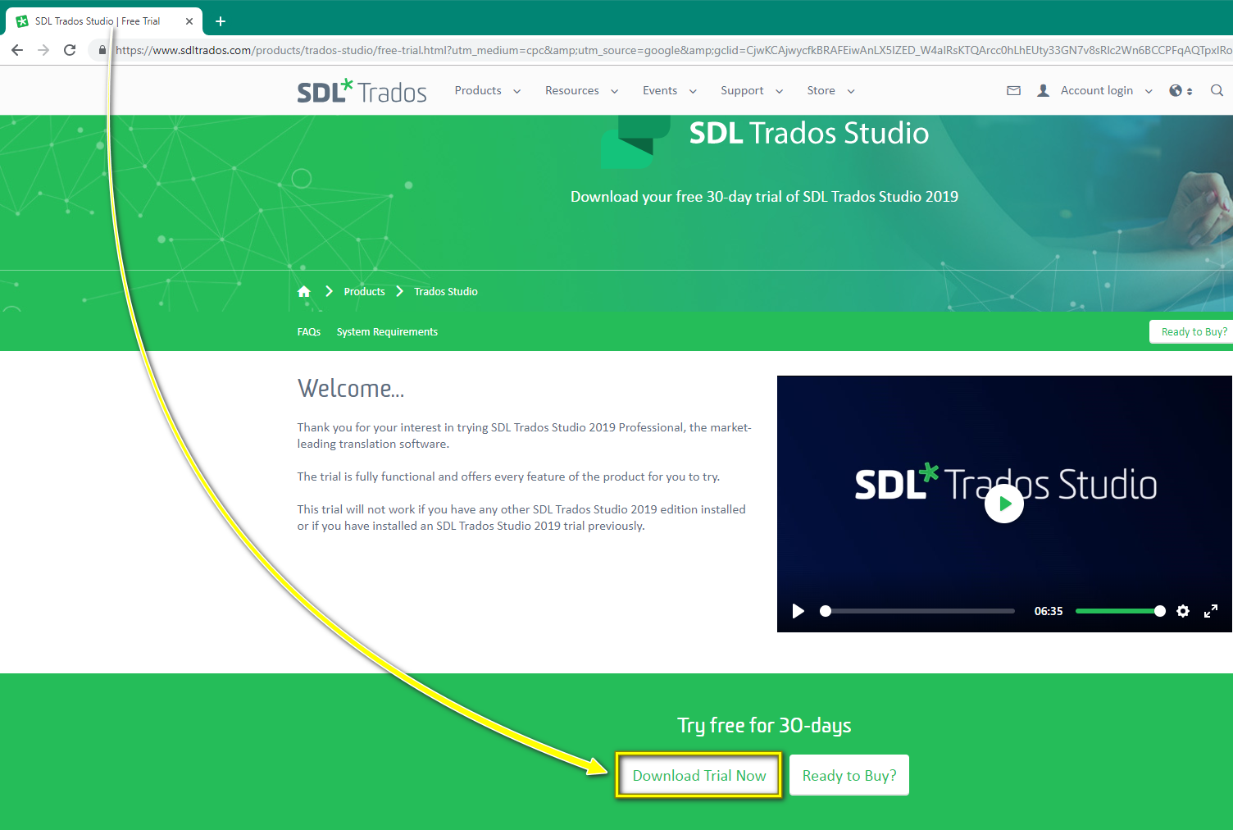Open video settings gear
The image size is (1233, 830).
click(1183, 611)
